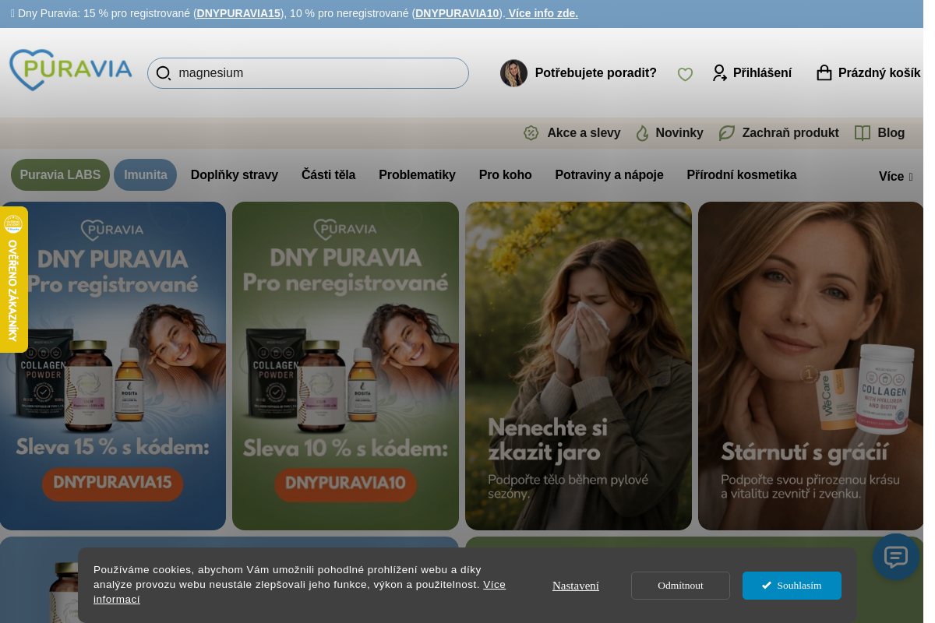Open Přírodní kosmetika menu
Viewport: 935px width, 623px height.
click(742, 175)
